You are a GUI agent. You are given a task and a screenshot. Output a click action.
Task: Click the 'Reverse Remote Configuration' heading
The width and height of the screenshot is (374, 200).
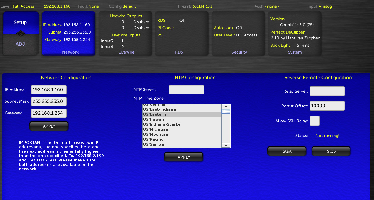(318, 78)
